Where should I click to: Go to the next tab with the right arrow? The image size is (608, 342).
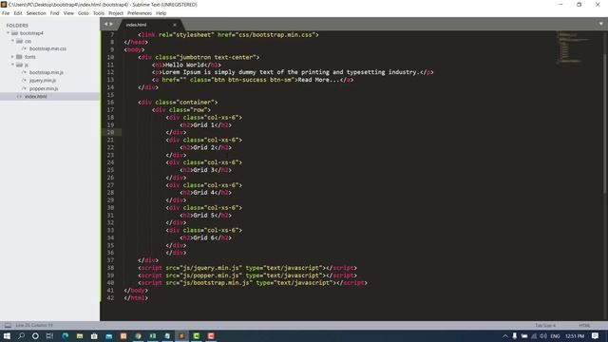(x=112, y=24)
